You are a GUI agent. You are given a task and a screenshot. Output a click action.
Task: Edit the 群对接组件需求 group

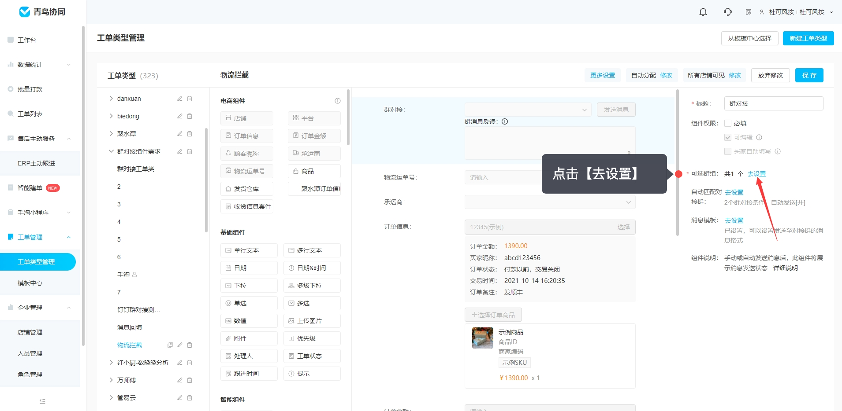click(180, 151)
